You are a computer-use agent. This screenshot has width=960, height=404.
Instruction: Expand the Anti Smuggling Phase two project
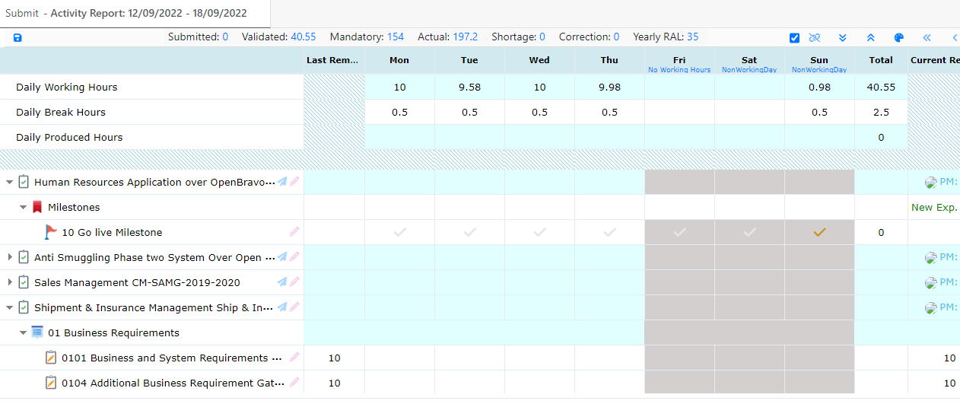point(10,257)
